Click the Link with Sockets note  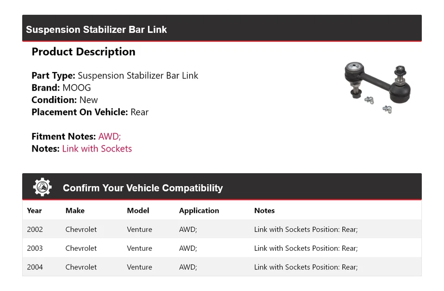click(x=97, y=148)
